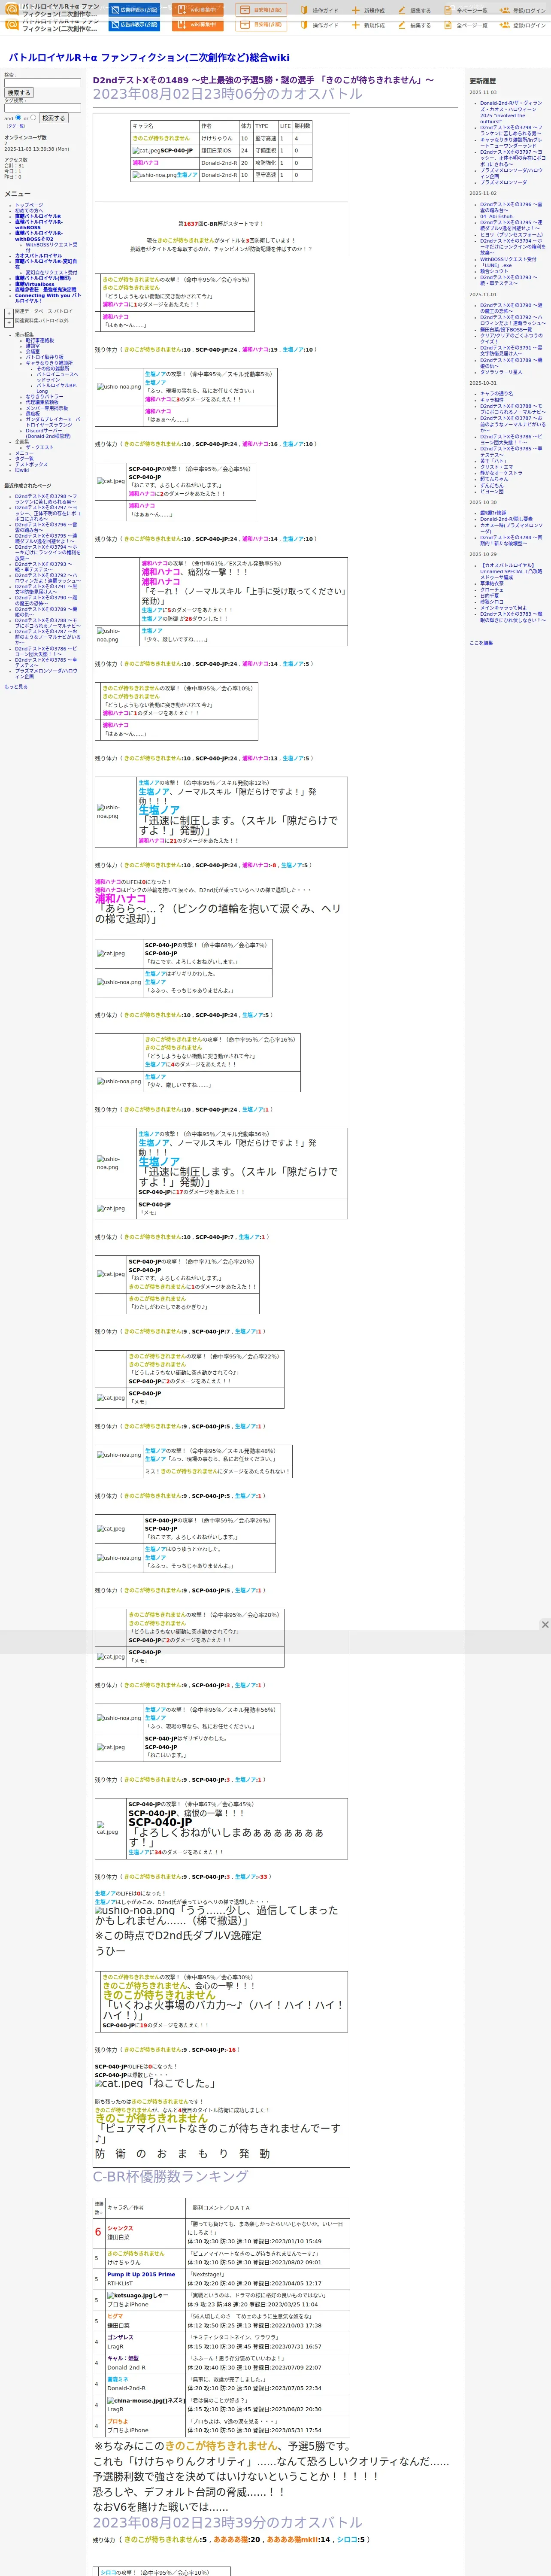Open the テストボックス link
This screenshot has height=2576, width=551.
coord(31,465)
